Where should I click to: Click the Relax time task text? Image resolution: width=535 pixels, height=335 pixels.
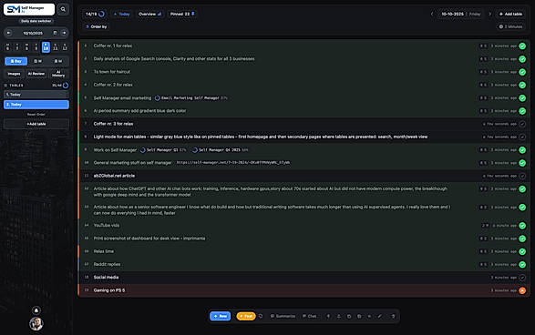point(104,251)
